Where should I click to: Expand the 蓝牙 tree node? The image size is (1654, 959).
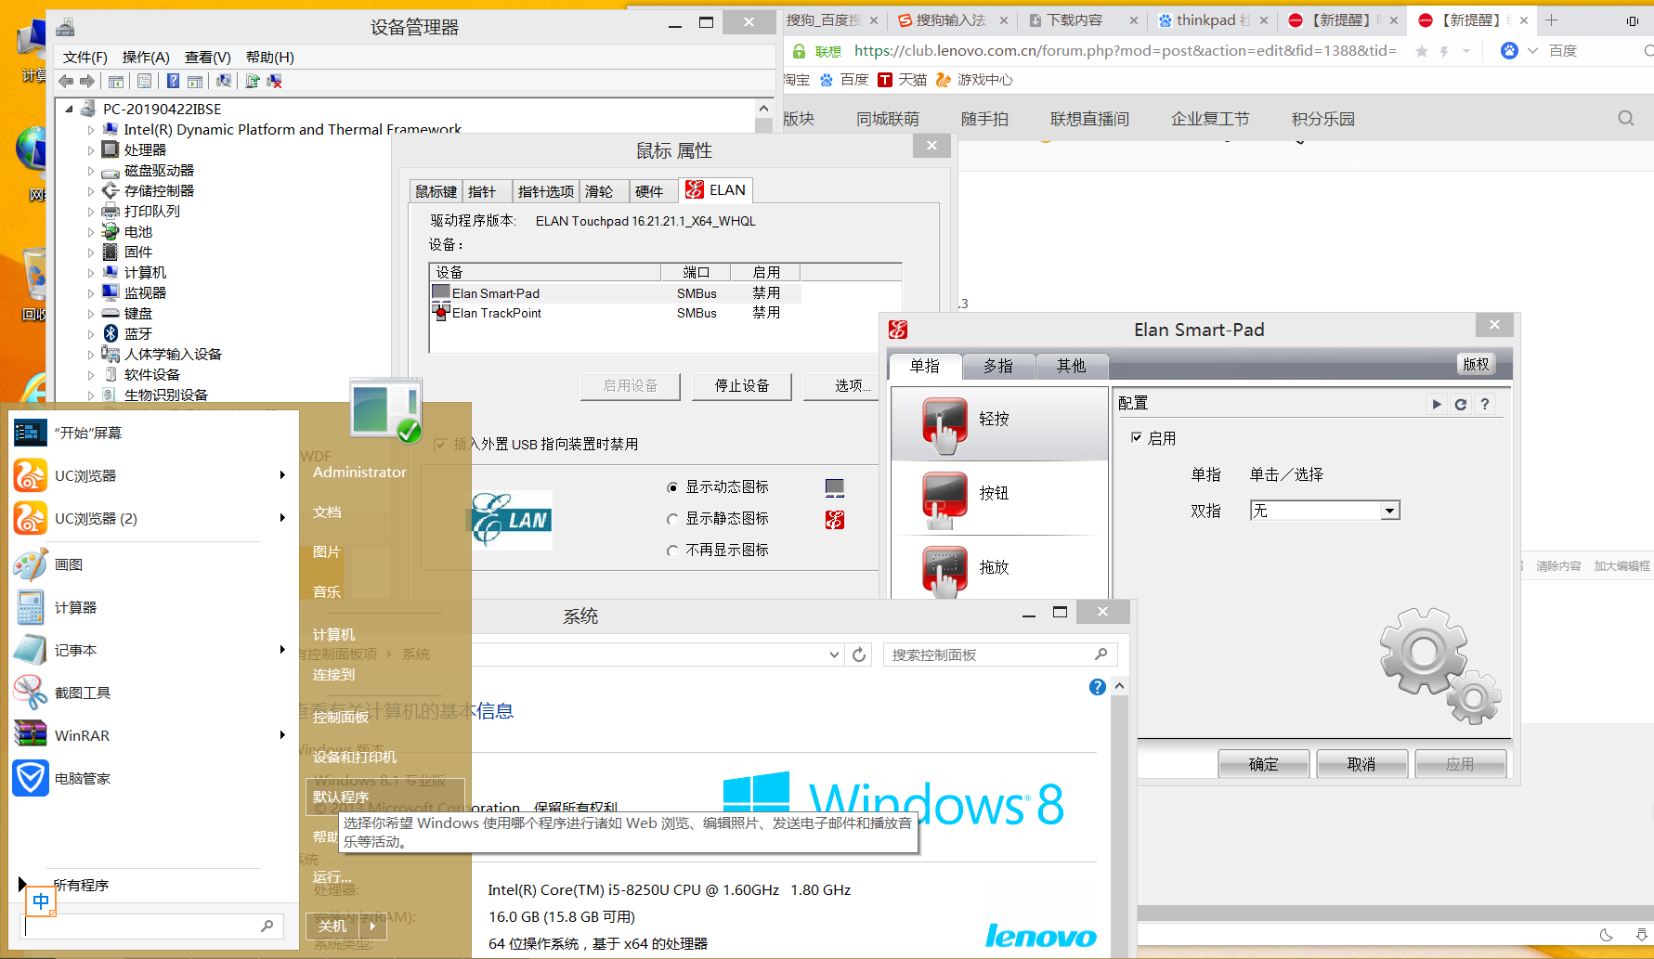[x=91, y=334]
